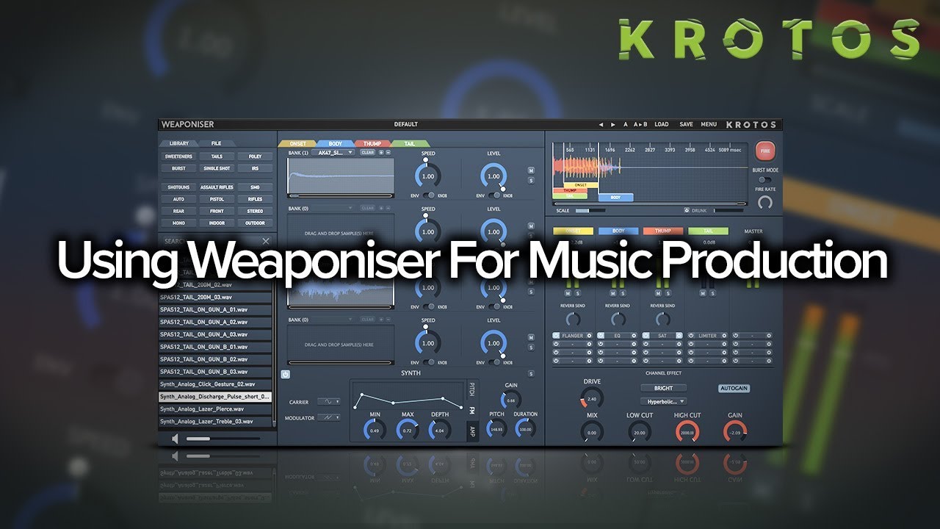Toggle Burst Mode switch
This screenshot has width=940, height=529.
[x=764, y=179]
